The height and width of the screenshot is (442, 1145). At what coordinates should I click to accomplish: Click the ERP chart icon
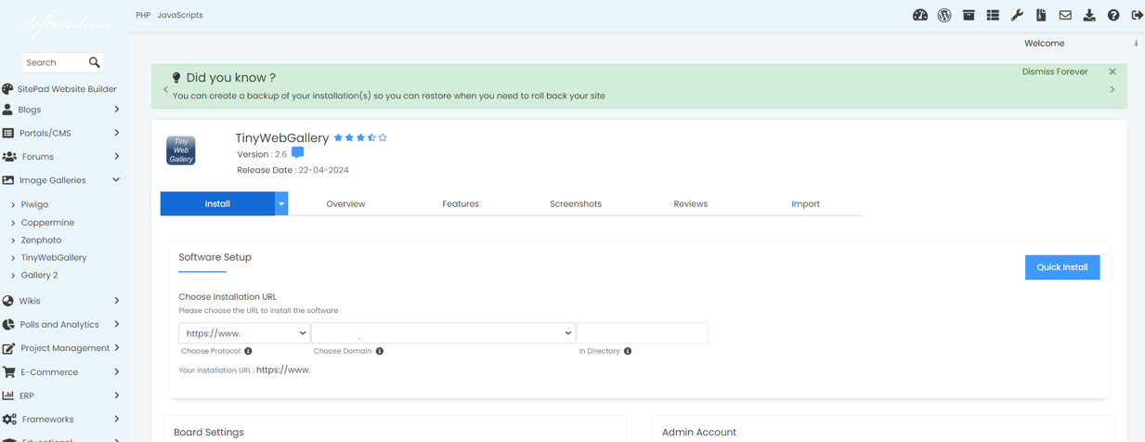(8, 396)
